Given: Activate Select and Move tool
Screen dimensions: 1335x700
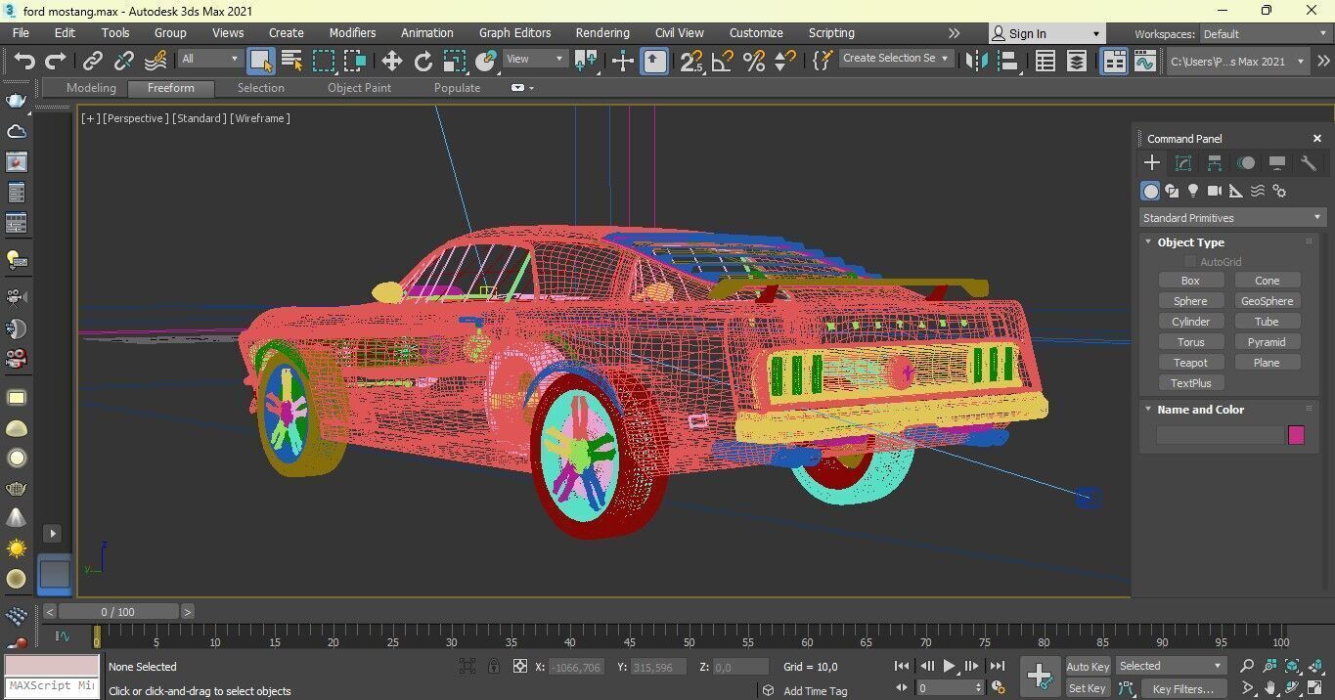Looking at the screenshot, I should coord(391,61).
